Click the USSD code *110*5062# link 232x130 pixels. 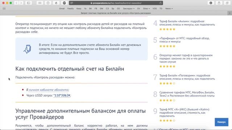point(62,95)
